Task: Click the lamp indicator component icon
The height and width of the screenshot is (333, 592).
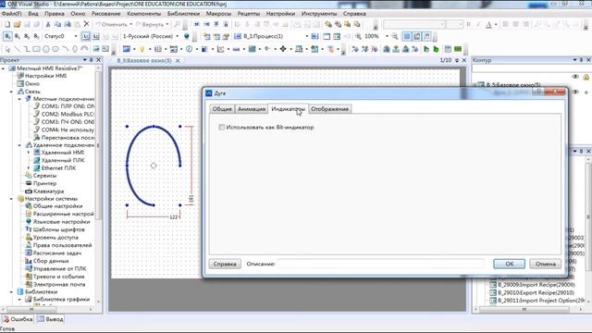Action: (142, 49)
